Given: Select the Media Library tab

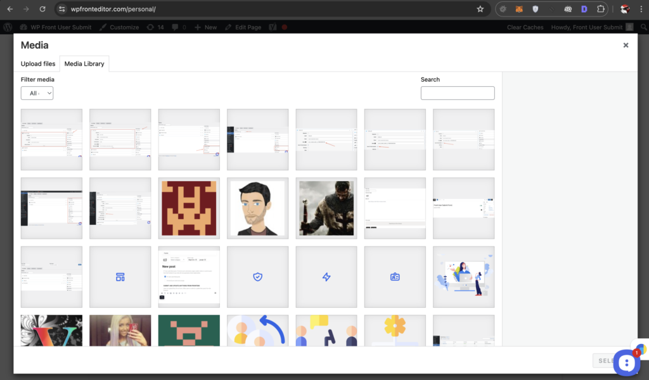Looking at the screenshot, I should (x=84, y=64).
